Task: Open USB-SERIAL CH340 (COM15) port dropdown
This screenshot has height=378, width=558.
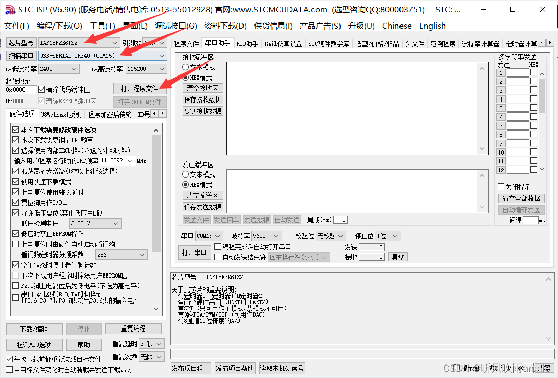Action: coord(103,56)
